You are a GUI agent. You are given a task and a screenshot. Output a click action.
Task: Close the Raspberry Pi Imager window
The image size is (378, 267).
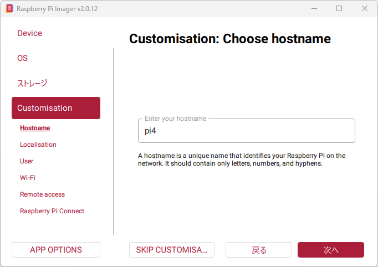365,9
